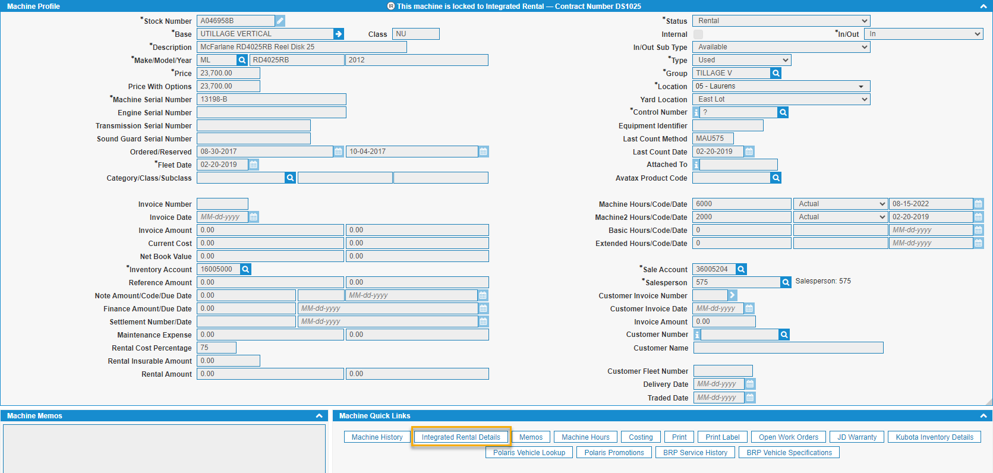Open the Fleet Date calendar picker

click(254, 165)
